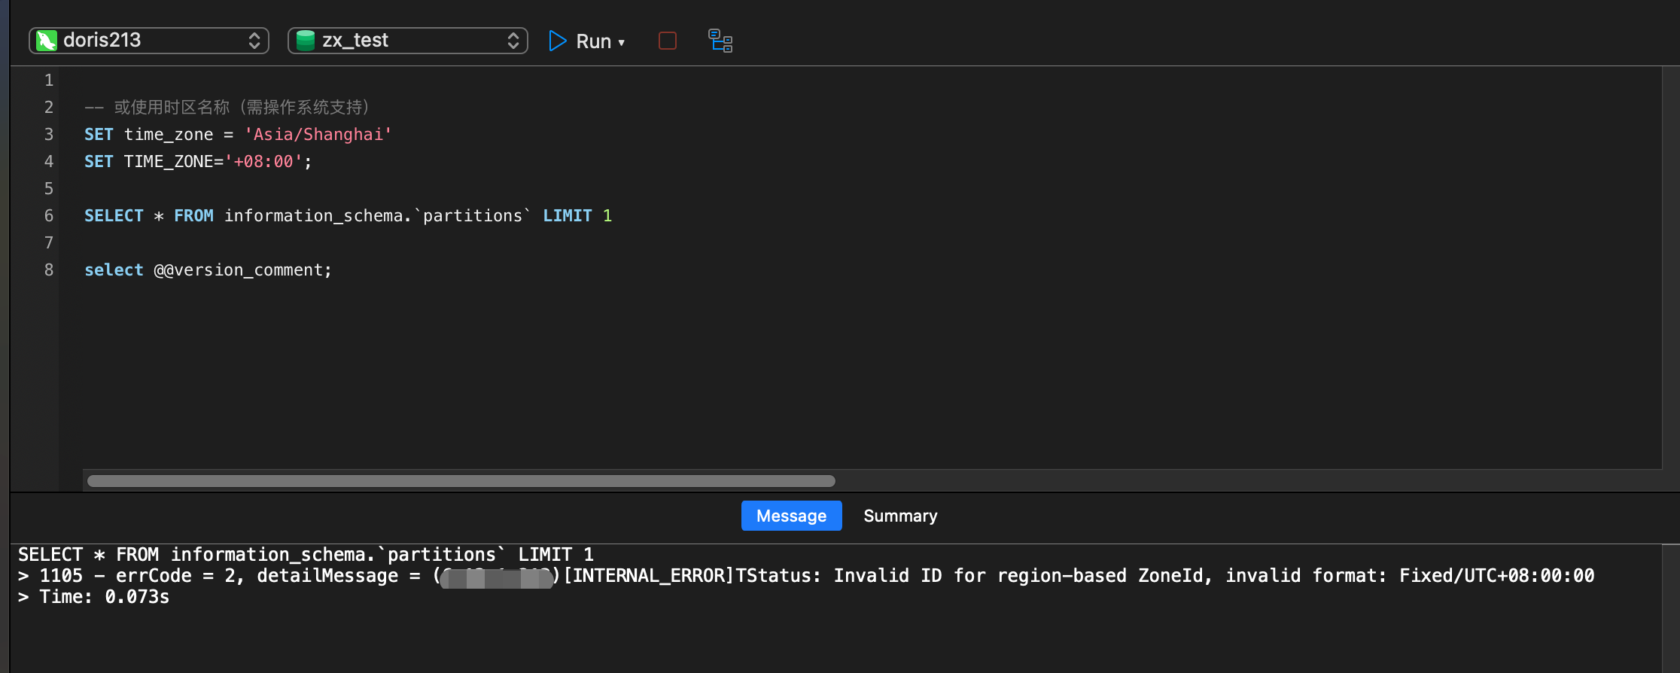Click the INTERNAL_ERROR message in output
The width and height of the screenshot is (1680, 673).
tap(649, 576)
